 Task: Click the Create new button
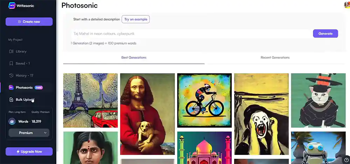pos(29,22)
